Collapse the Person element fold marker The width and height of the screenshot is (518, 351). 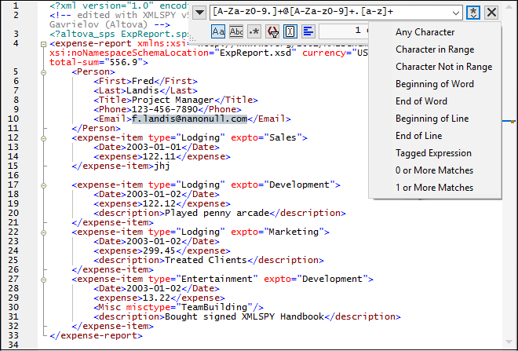pyautogui.click(x=42, y=71)
